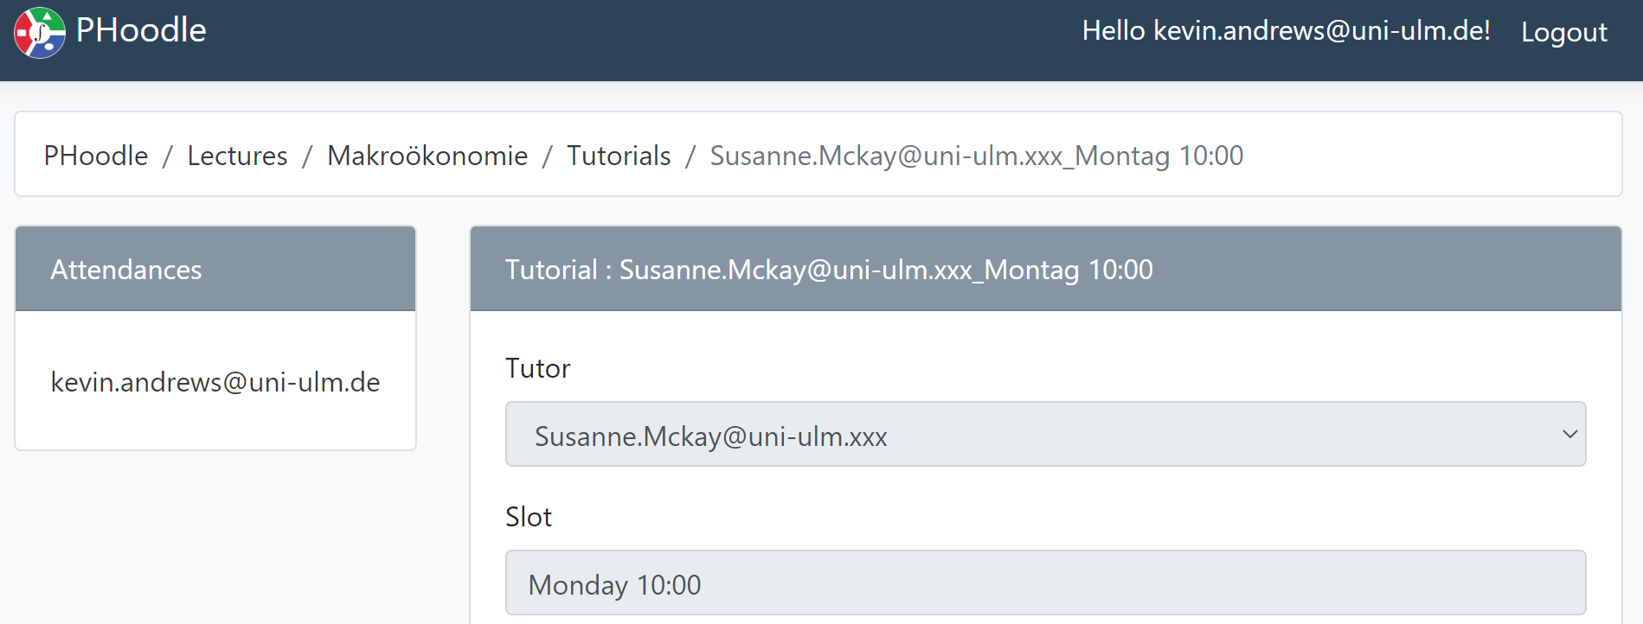
Task: Open the PHoodle brand title in navbar
Action: pyautogui.click(x=141, y=30)
